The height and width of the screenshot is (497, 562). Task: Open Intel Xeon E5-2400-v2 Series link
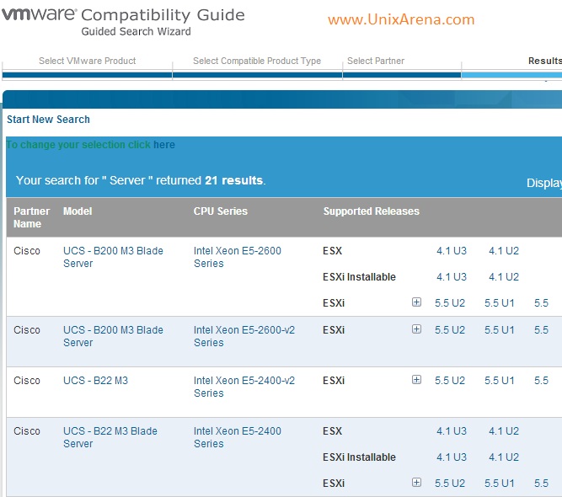pyautogui.click(x=244, y=387)
